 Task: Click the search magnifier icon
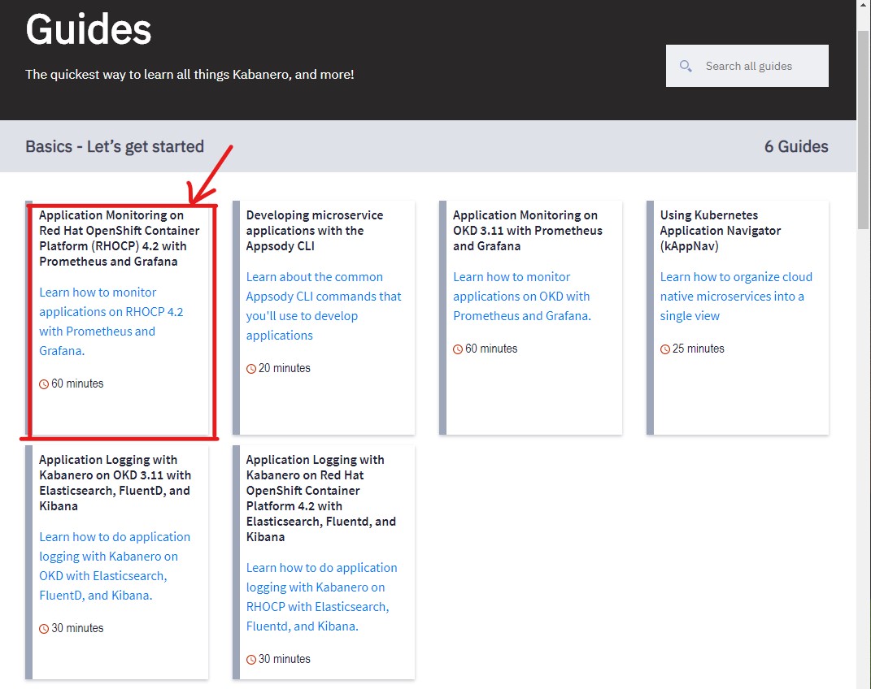[686, 66]
